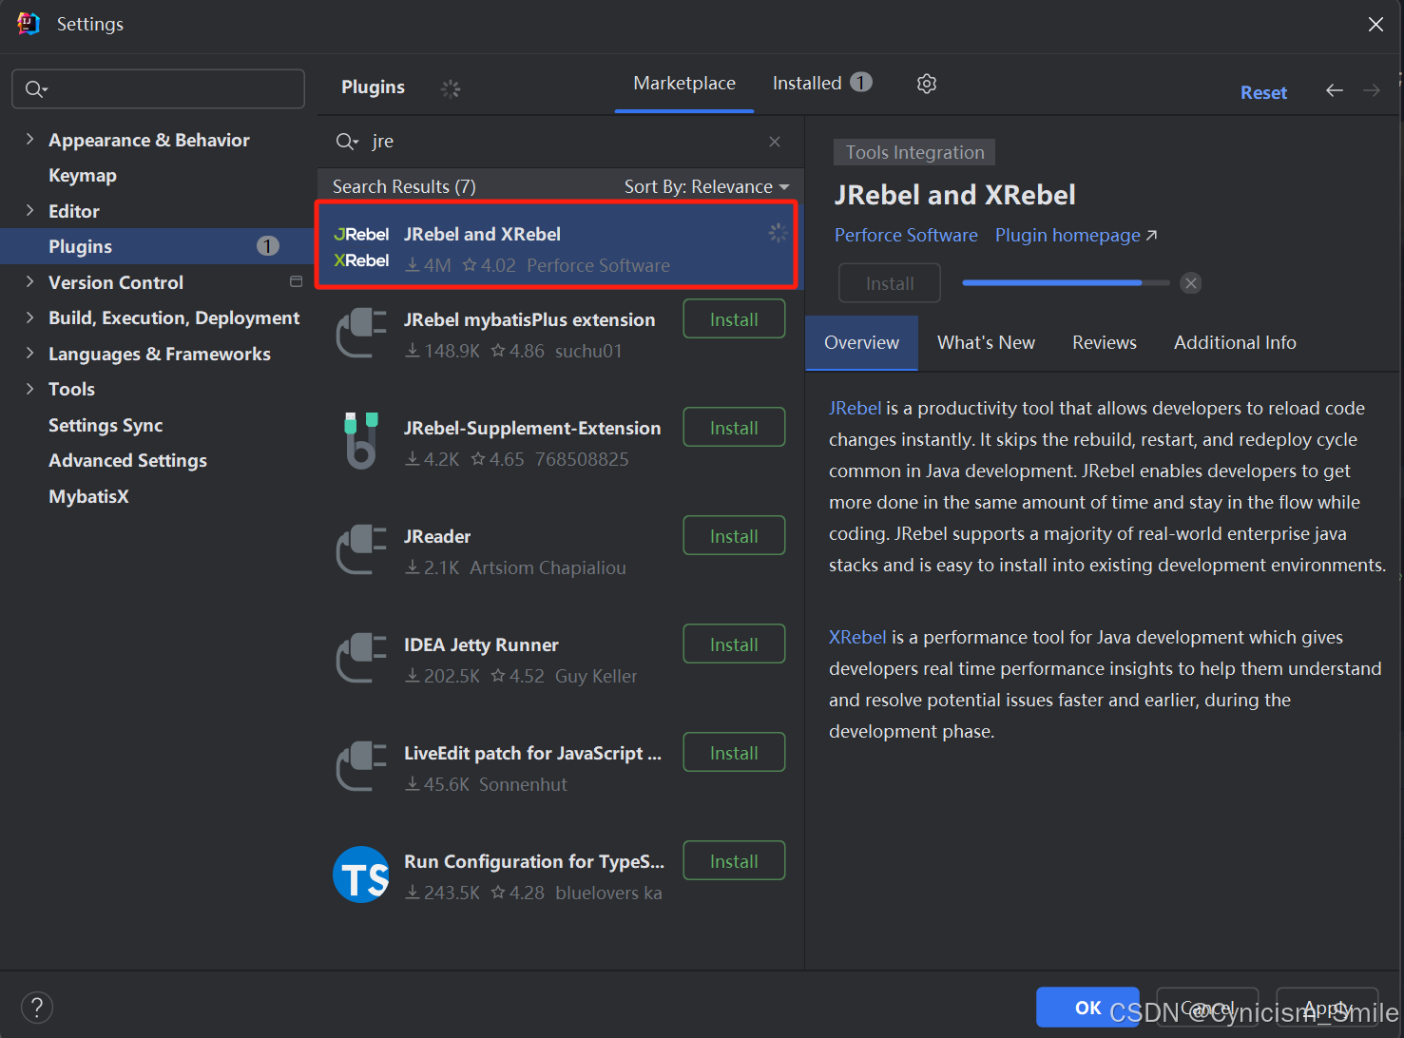Click the JRebel mybatisPlus extension plug icon
1404x1038 pixels.
click(x=361, y=333)
